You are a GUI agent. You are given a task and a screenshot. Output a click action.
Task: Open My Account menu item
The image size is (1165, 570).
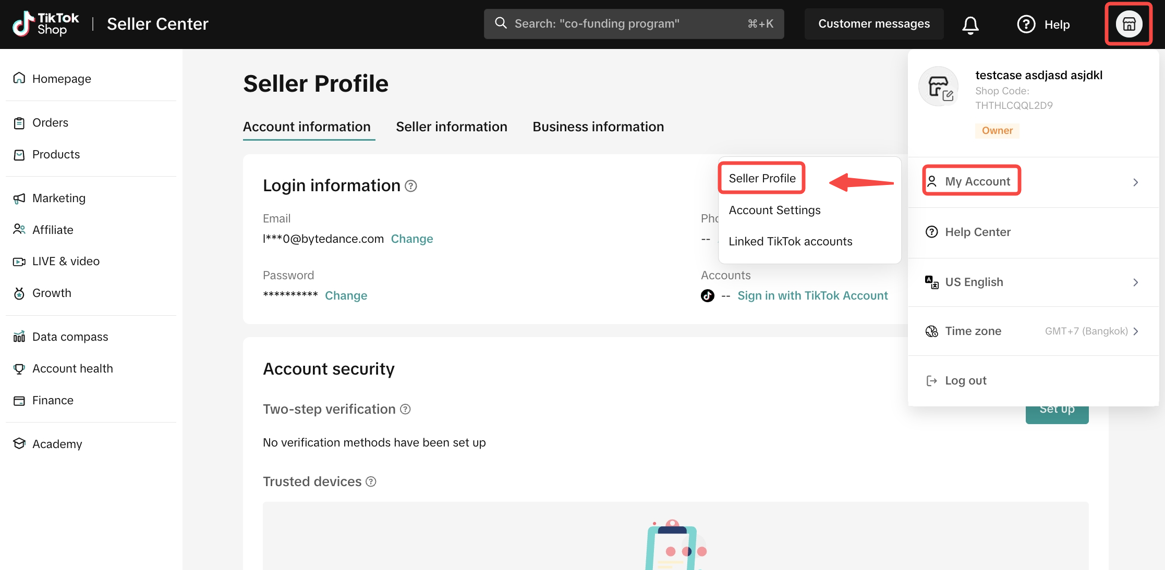(x=1033, y=182)
